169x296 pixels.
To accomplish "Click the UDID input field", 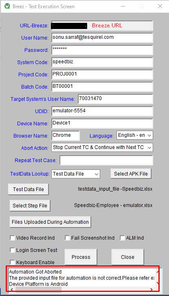I will pyautogui.click(x=102, y=111).
